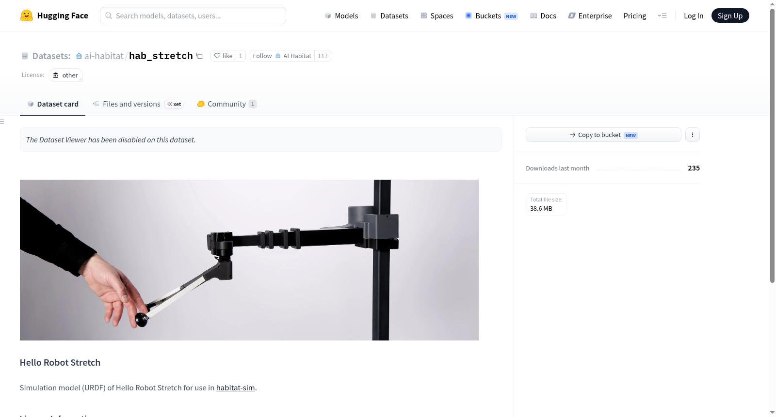Viewport: 776px width, 417px height.
Task: Click the Community tab count badge 1
Action: (253, 104)
